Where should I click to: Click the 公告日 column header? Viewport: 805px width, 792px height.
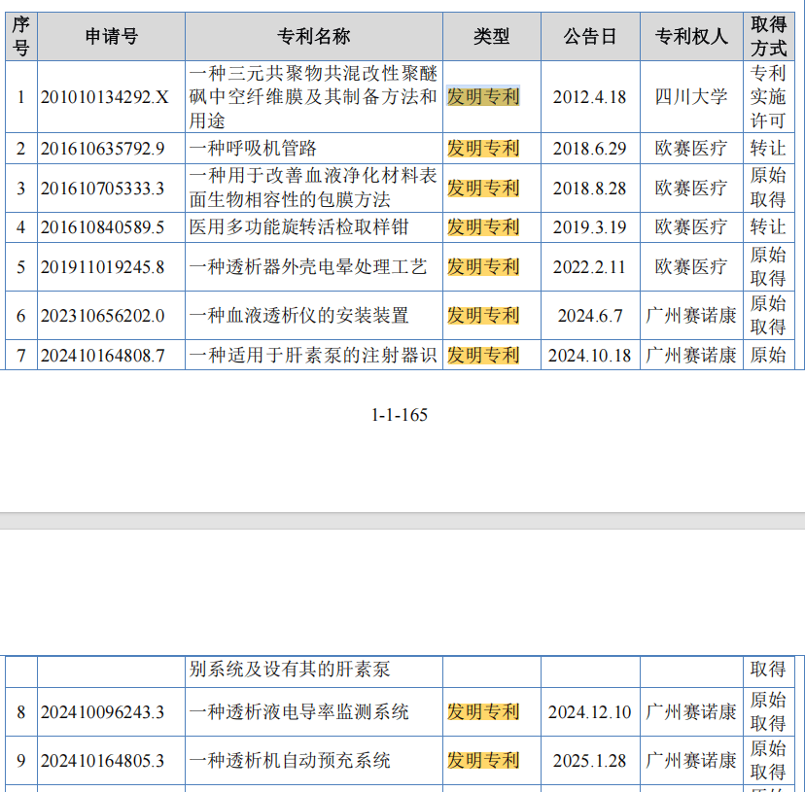[x=590, y=37]
